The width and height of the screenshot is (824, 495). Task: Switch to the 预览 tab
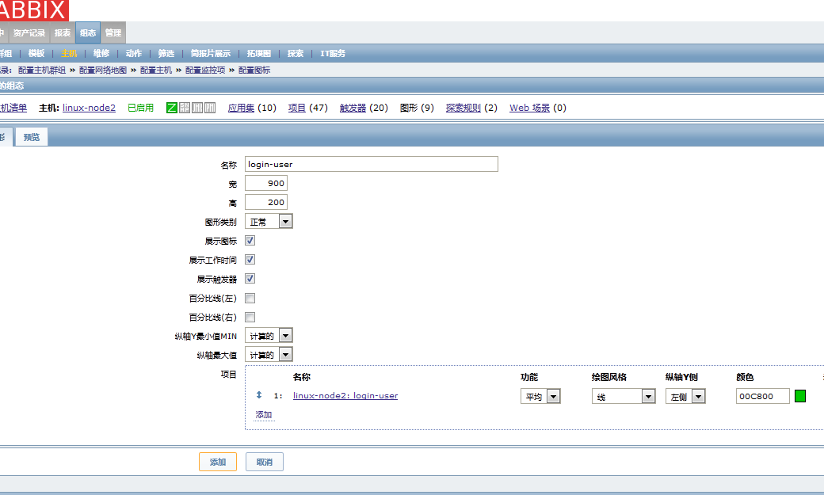coord(32,137)
